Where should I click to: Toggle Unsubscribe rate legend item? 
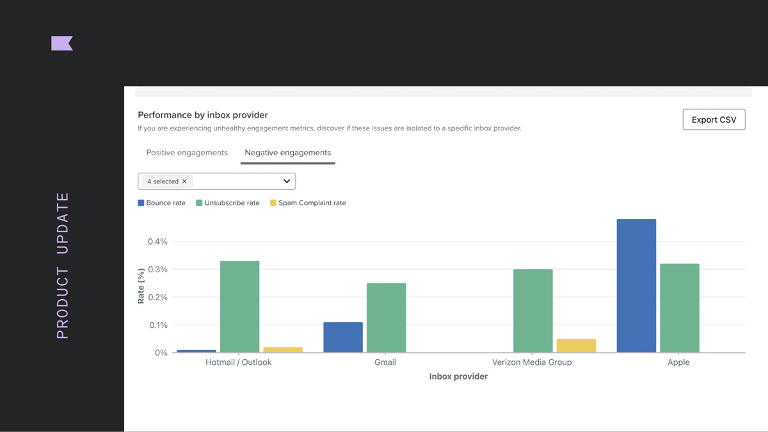click(228, 203)
